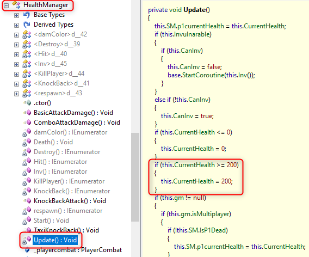309x257 pixels.
Task: Click the Inv() private method icon
Action: pos(27,172)
